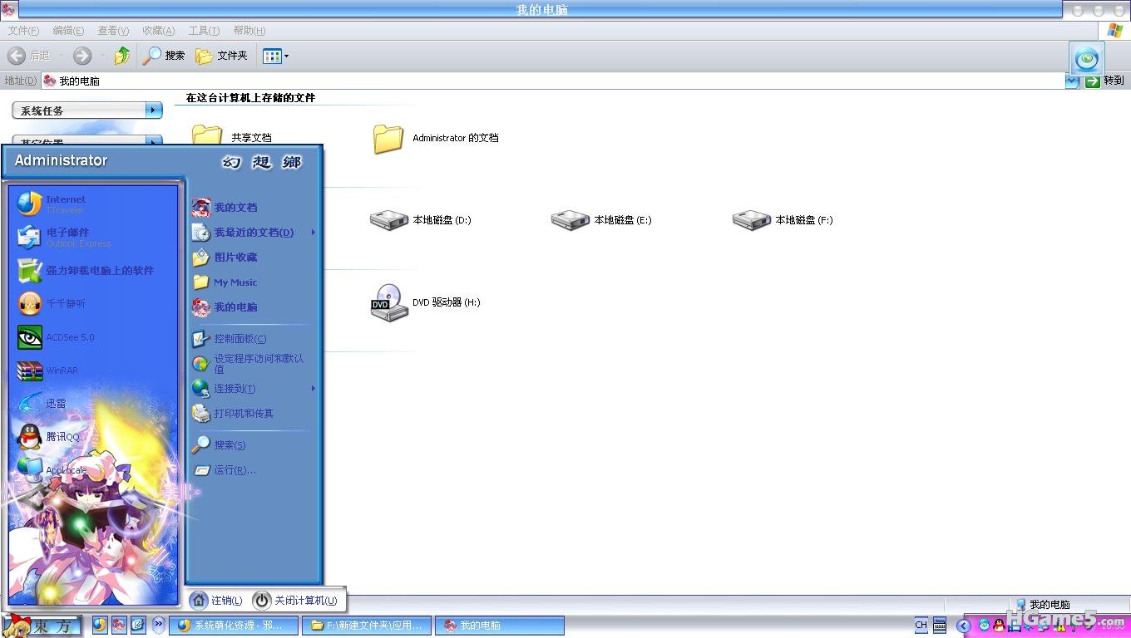Open the 编辑 menu
This screenshot has width=1131, height=638.
pos(68,31)
